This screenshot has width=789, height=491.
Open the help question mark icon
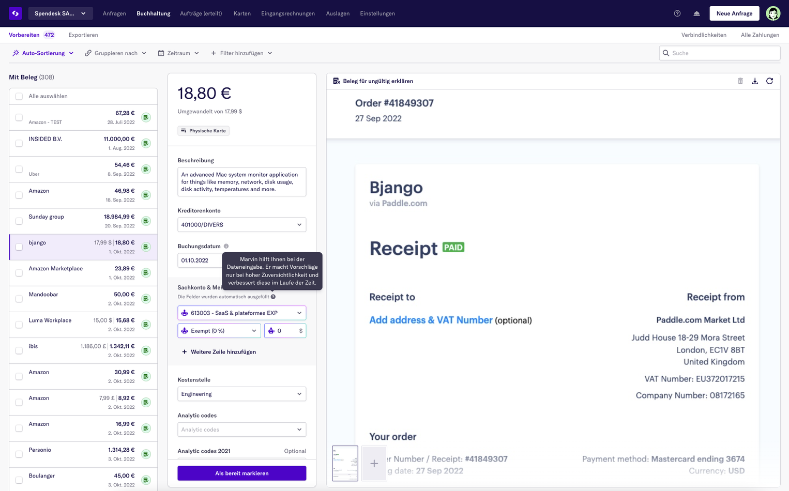(x=677, y=13)
